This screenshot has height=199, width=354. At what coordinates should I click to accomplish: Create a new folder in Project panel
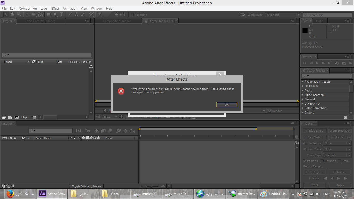(x=10, y=117)
